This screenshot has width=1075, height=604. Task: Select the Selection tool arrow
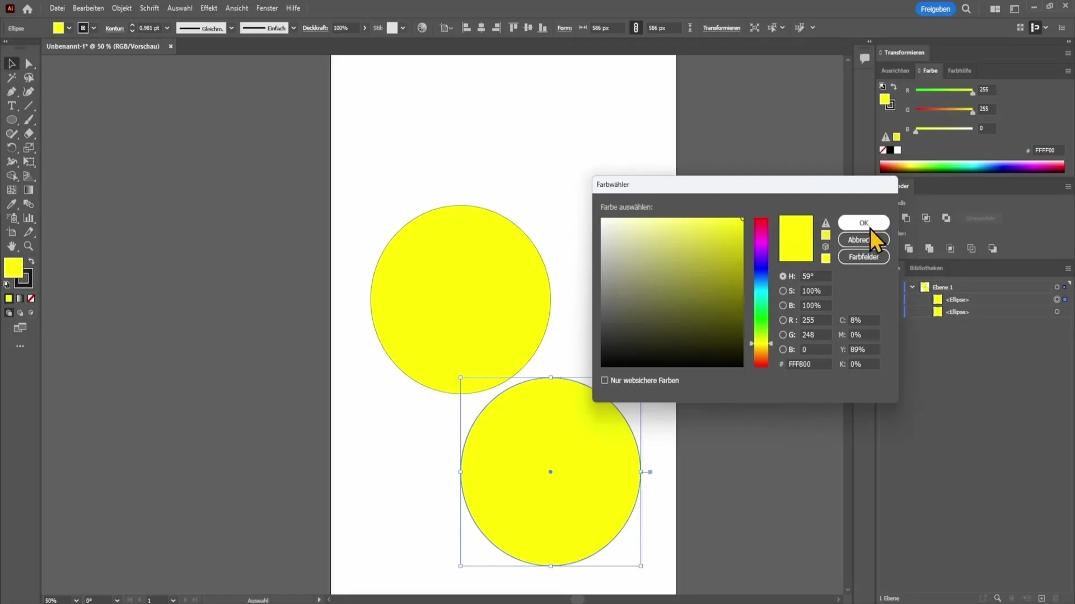[x=11, y=64]
